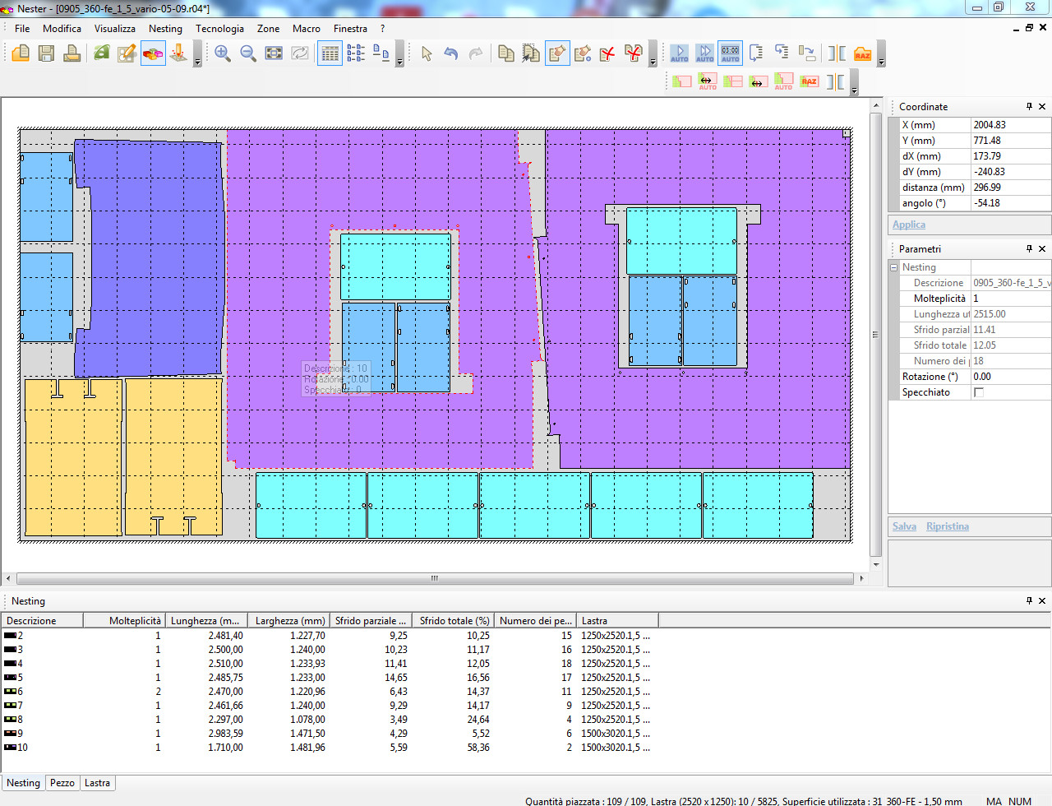Close the Parametri panel
1052x806 pixels.
(1042, 248)
